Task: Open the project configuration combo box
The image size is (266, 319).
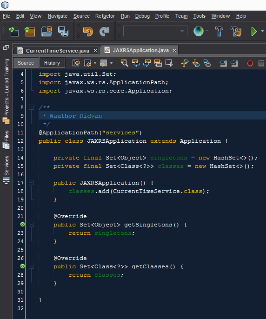Action: (155, 31)
